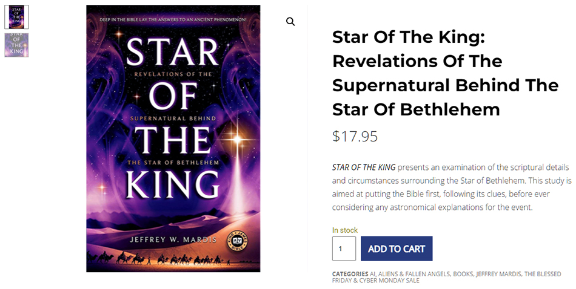The width and height of the screenshot is (576, 289).
Task: Select the first book cover thumbnail
Action: [x=16, y=17]
